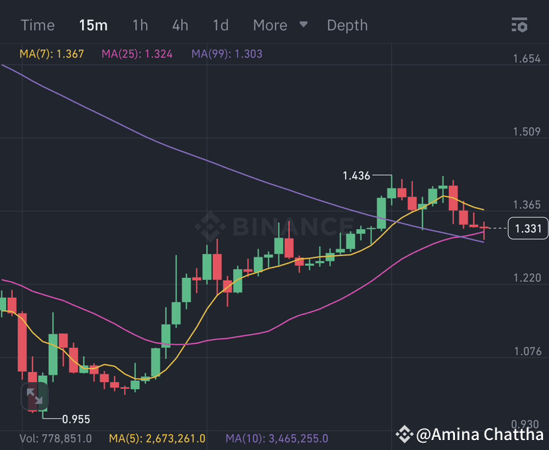Select the 1d interval
549x450 pixels.
click(x=220, y=25)
